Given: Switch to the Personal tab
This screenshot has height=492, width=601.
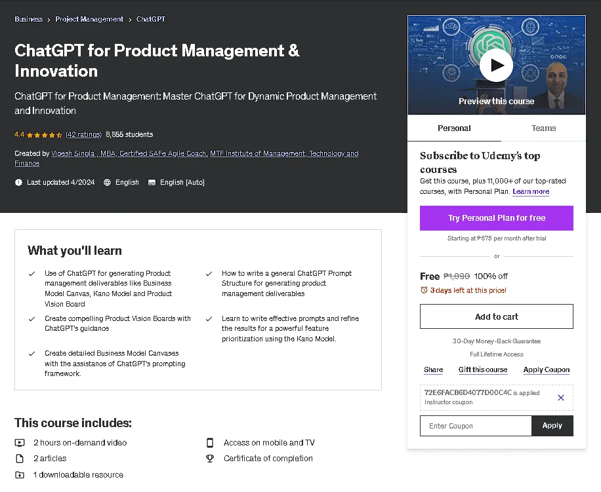Looking at the screenshot, I should (x=454, y=128).
